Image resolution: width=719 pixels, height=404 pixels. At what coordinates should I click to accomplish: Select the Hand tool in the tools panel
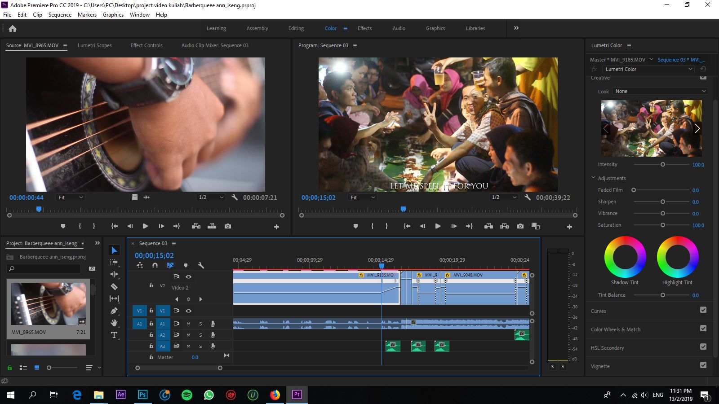point(114,323)
